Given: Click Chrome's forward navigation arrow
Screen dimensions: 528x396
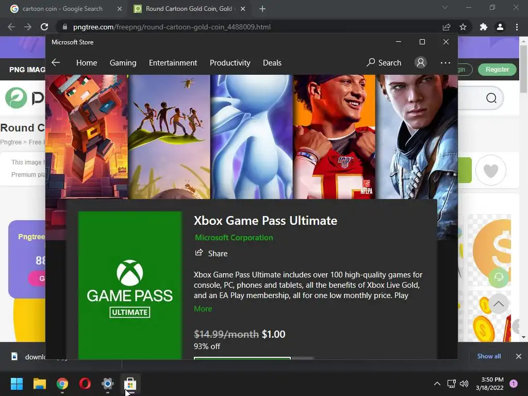Looking at the screenshot, I should click(x=28, y=27).
